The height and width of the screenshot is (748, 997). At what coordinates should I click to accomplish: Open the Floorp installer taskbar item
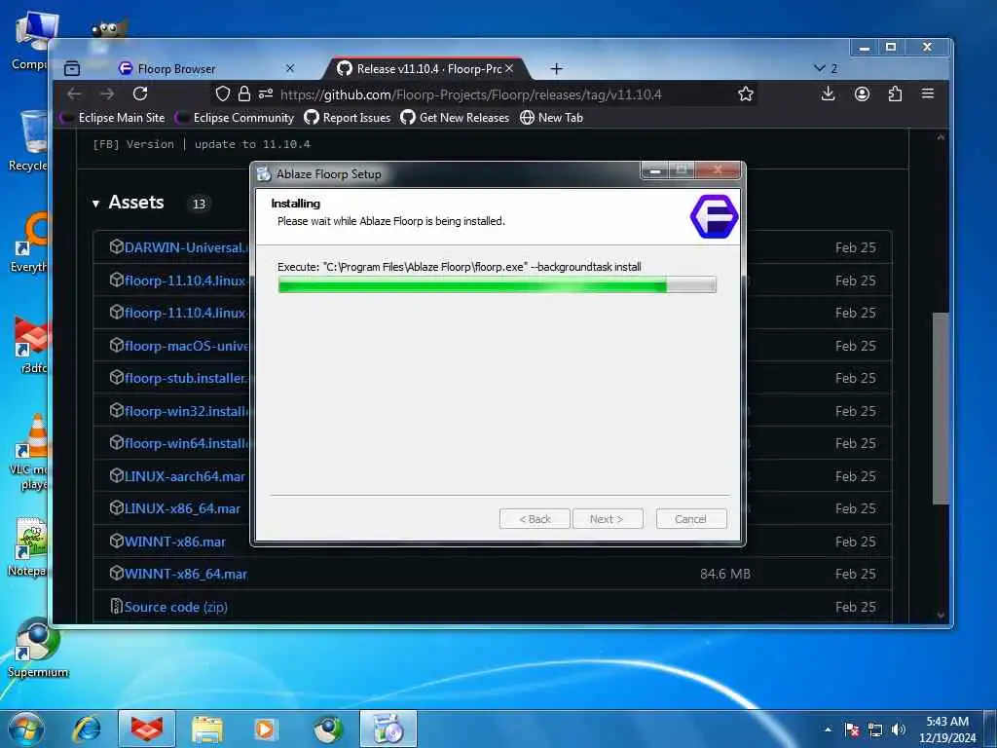pos(388,729)
